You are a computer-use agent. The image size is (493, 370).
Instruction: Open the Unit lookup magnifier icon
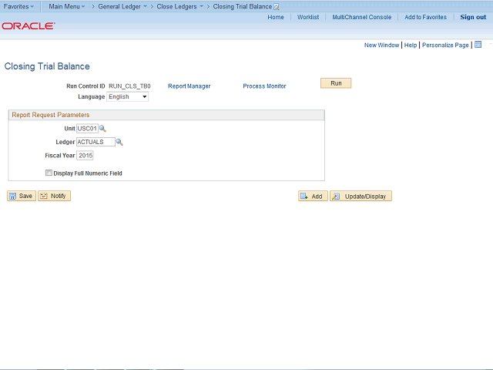(102, 129)
